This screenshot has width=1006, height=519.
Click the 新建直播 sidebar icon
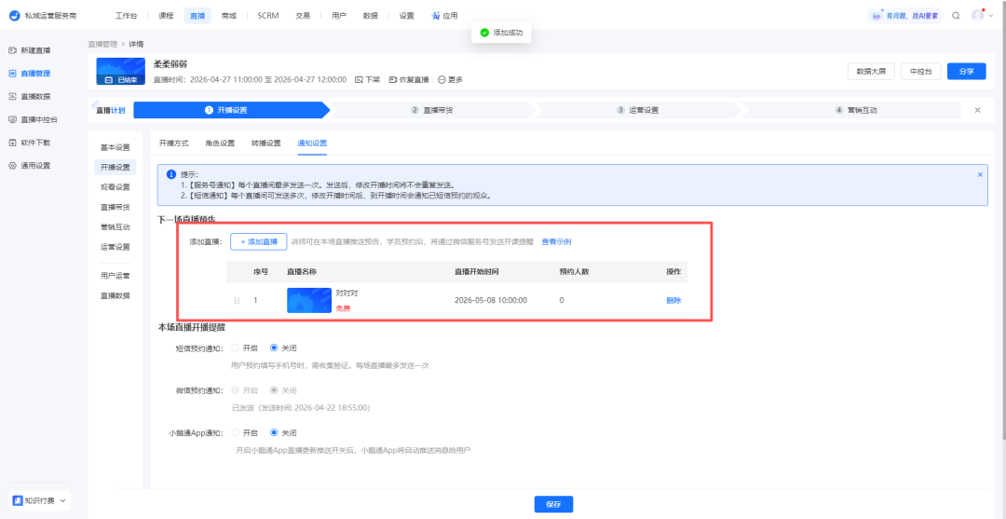tap(12, 50)
